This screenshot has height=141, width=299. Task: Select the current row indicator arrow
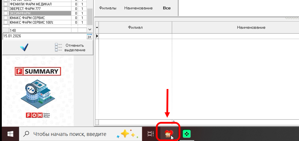97,36
